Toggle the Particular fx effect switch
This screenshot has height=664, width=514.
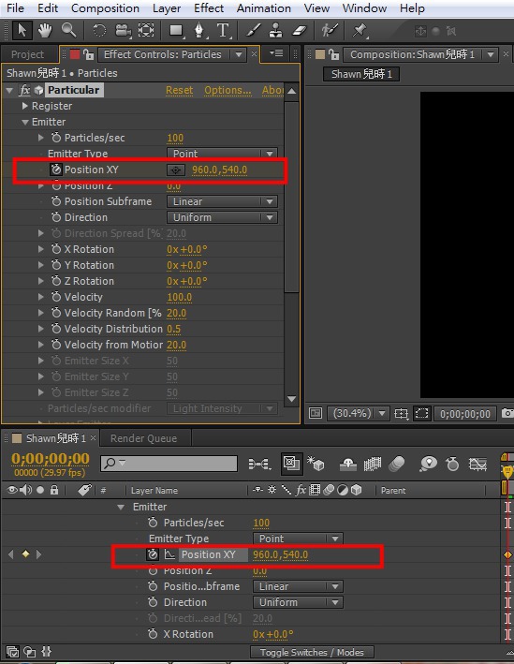click(x=25, y=90)
